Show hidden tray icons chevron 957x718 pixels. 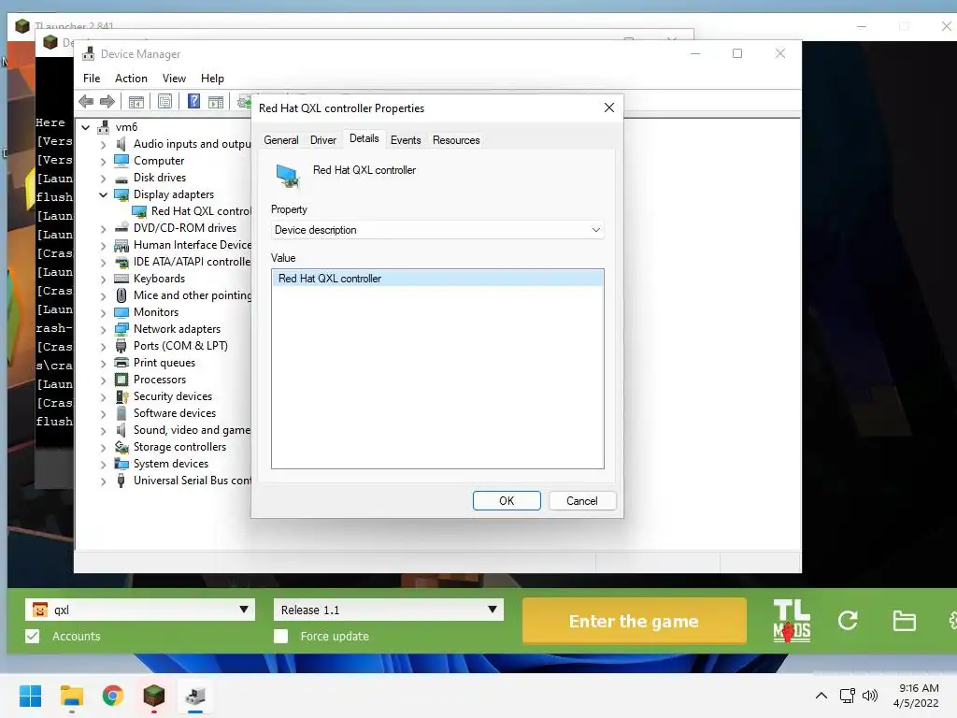tap(821, 696)
